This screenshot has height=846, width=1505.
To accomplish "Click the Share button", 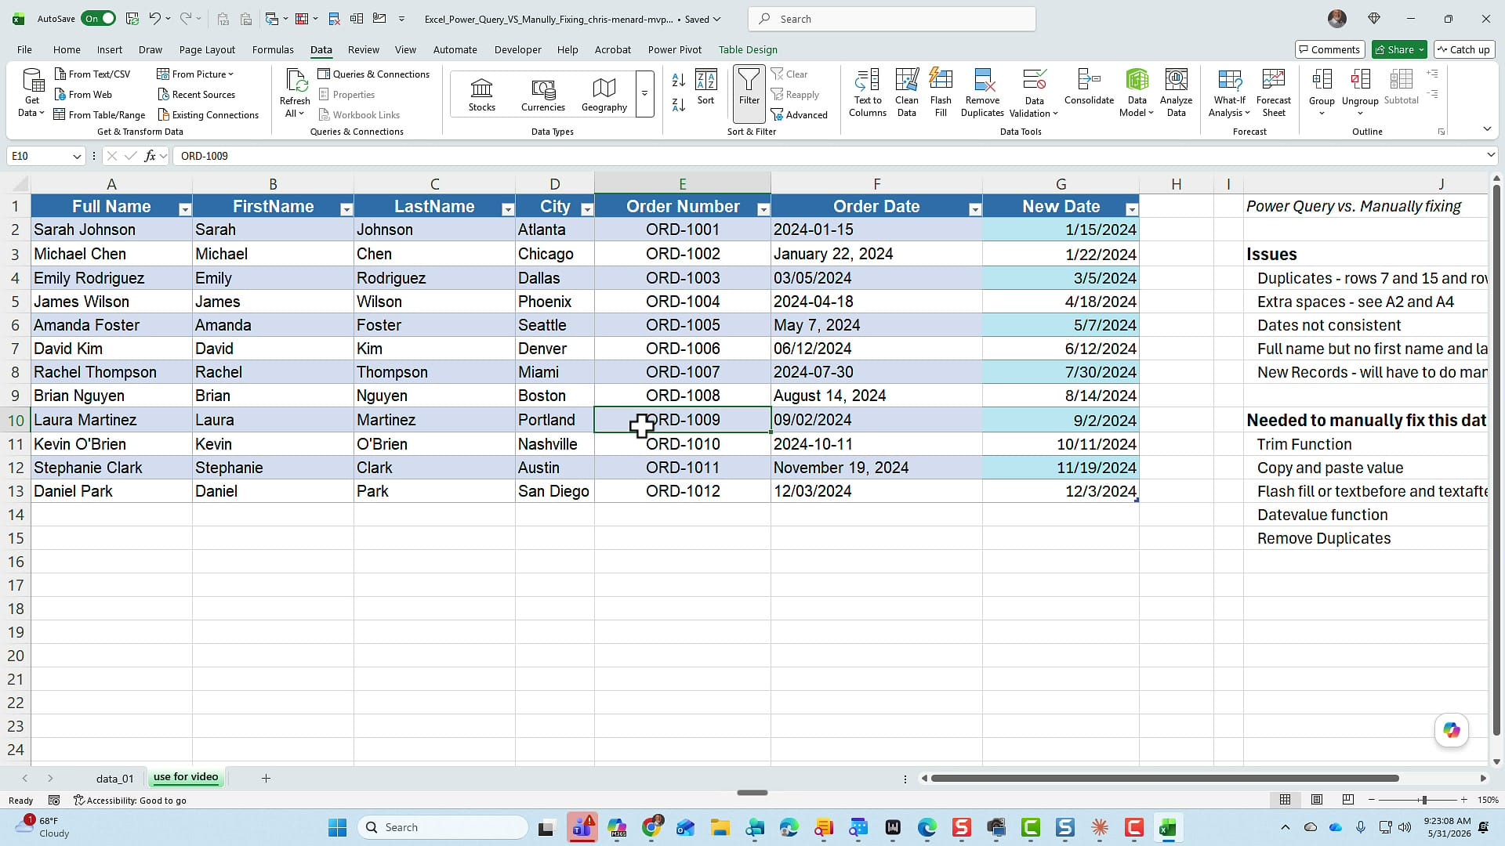I will tap(1399, 49).
